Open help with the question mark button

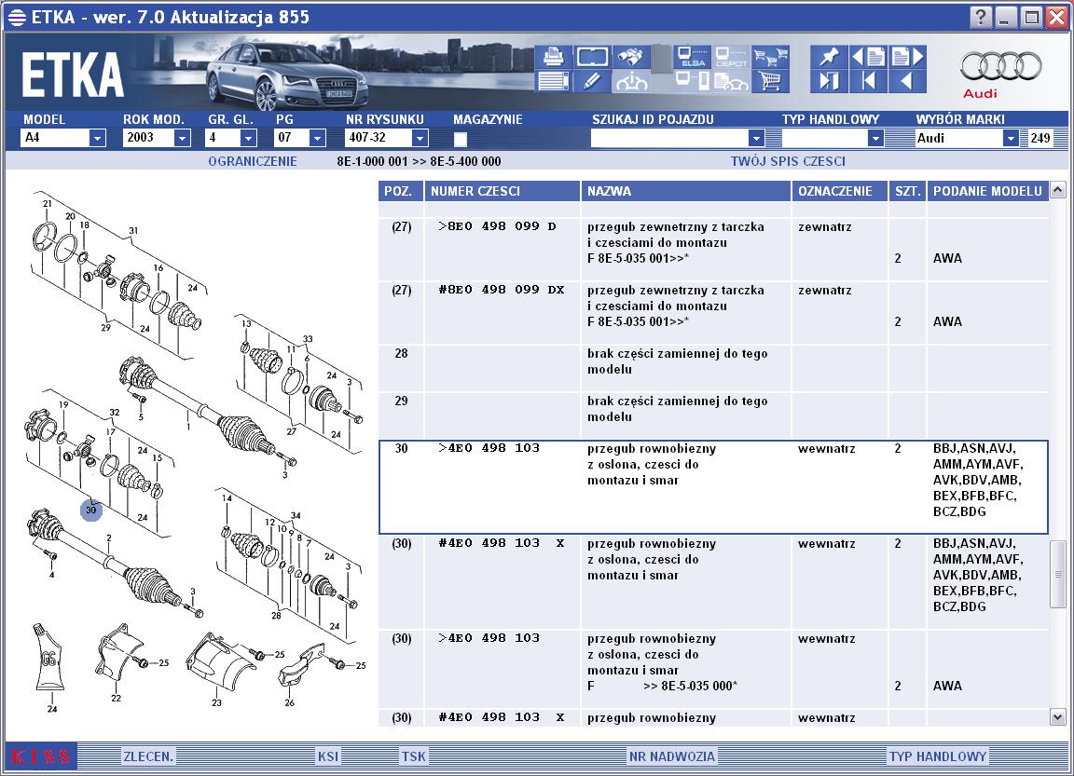[x=980, y=17]
